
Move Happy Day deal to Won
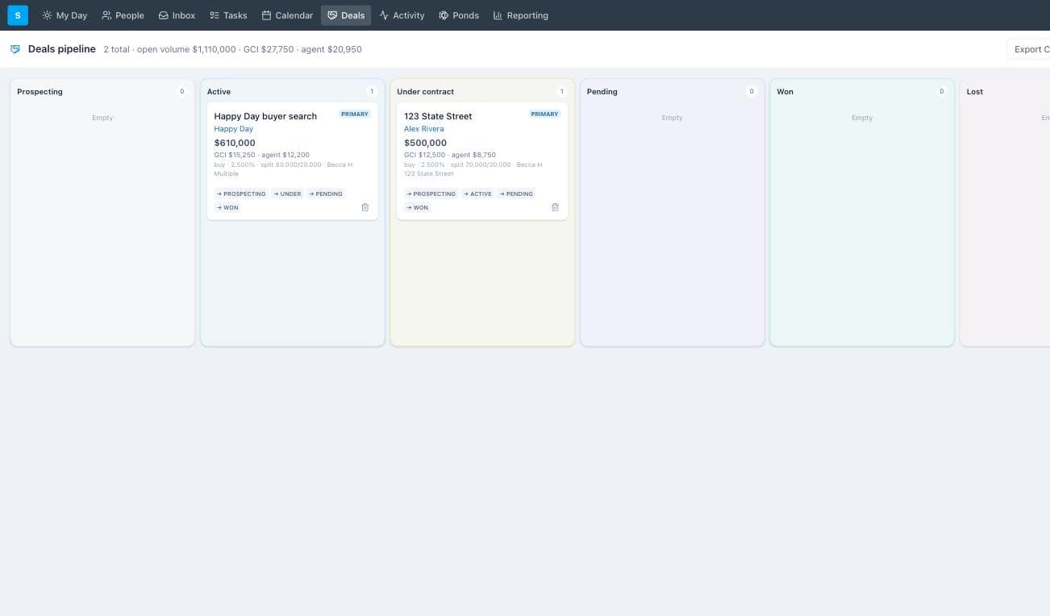click(x=227, y=207)
